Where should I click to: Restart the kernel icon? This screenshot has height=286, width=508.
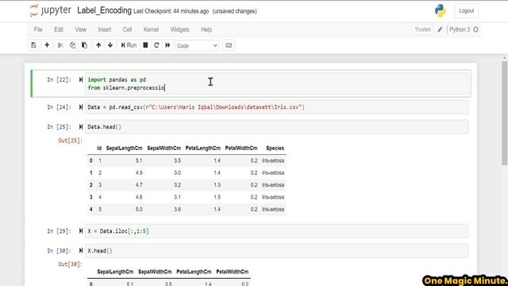coord(156,45)
